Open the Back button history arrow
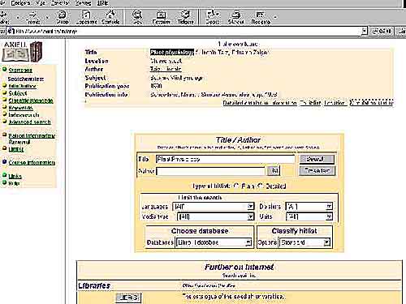Screen dimensions: 406x304 pos(18,17)
